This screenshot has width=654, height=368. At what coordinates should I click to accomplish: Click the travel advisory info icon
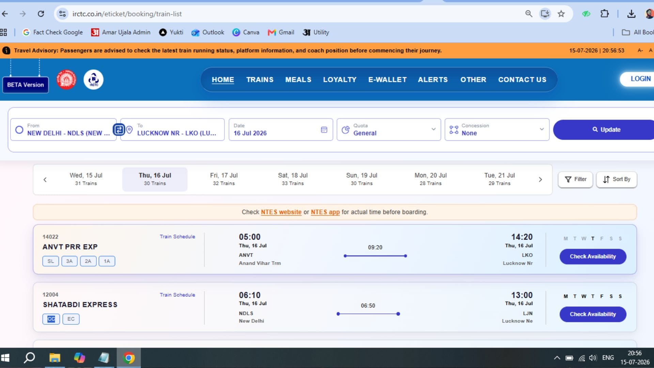6,50
